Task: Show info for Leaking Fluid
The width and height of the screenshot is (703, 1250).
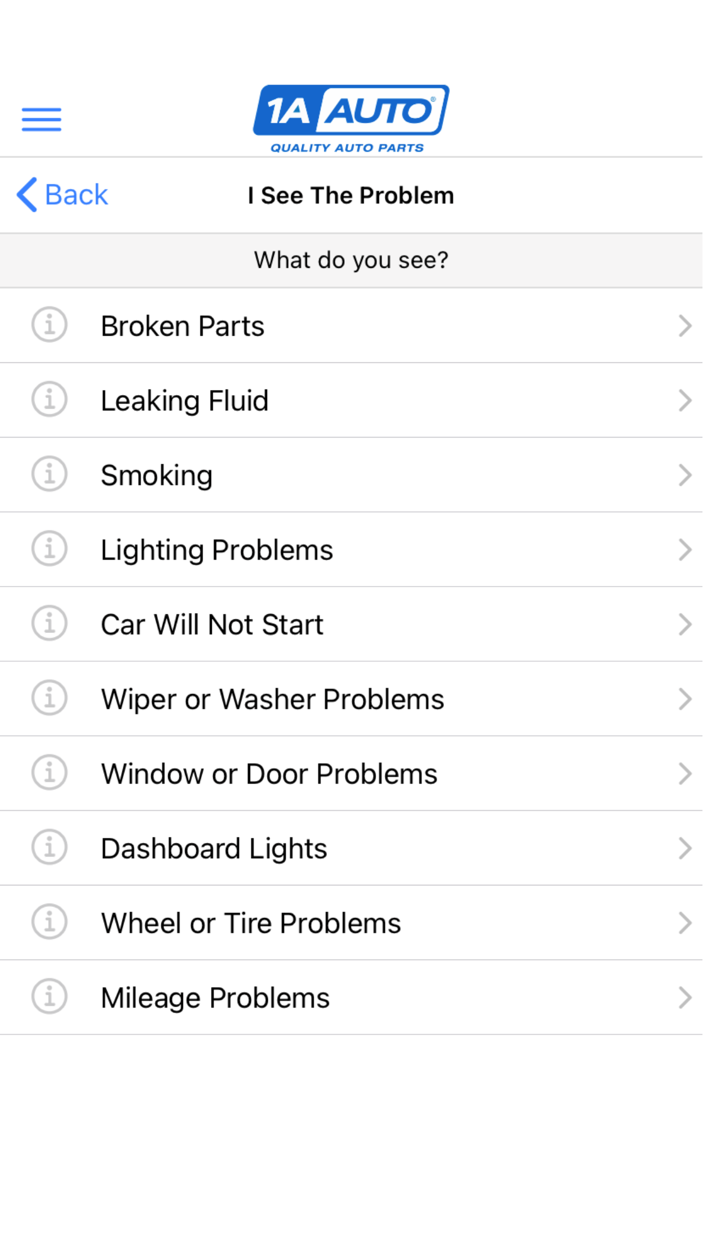Action: [49, 400]
